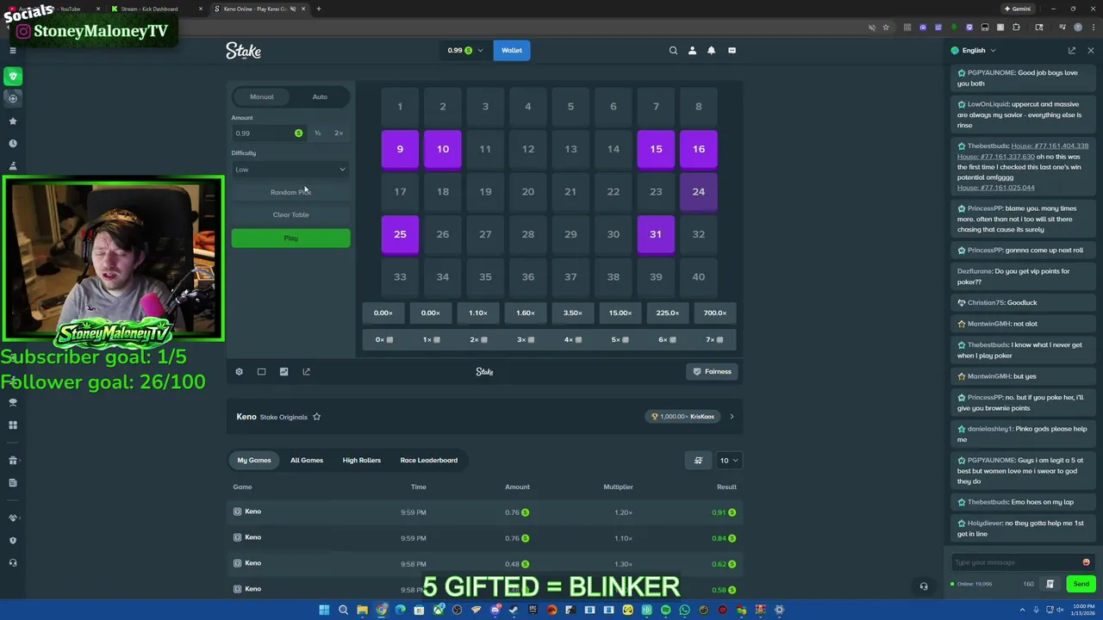Deselect Keno tile 9
The width and height of the screenshot is (1103, 620).
tap(400, 149)
